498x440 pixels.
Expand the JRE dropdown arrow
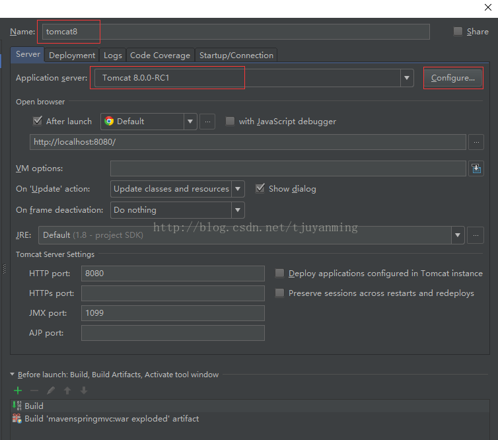pos(458,235)
